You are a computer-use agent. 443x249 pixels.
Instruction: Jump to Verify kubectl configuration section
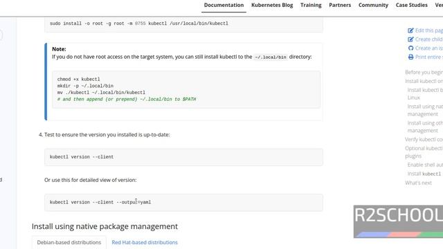424,140
